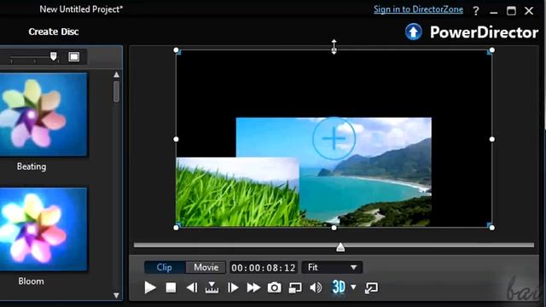Start playback with the Play button

point(150,287)
